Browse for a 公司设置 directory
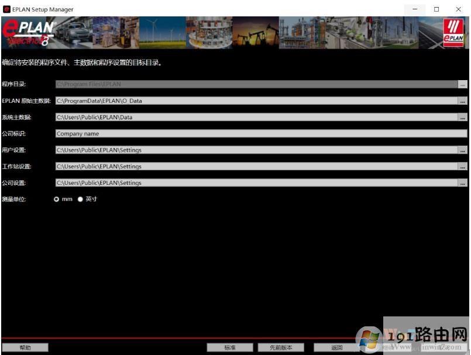Screen dimensions: 471x355 [x=463, y=182]
